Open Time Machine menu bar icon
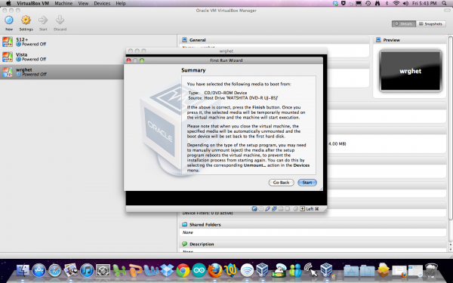453x283 pixels. (368, 4)
